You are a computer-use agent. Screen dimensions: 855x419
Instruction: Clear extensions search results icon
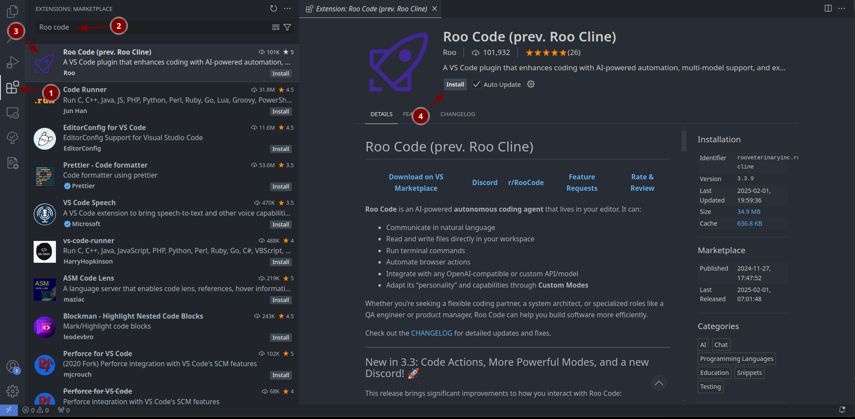pos(276,27)
